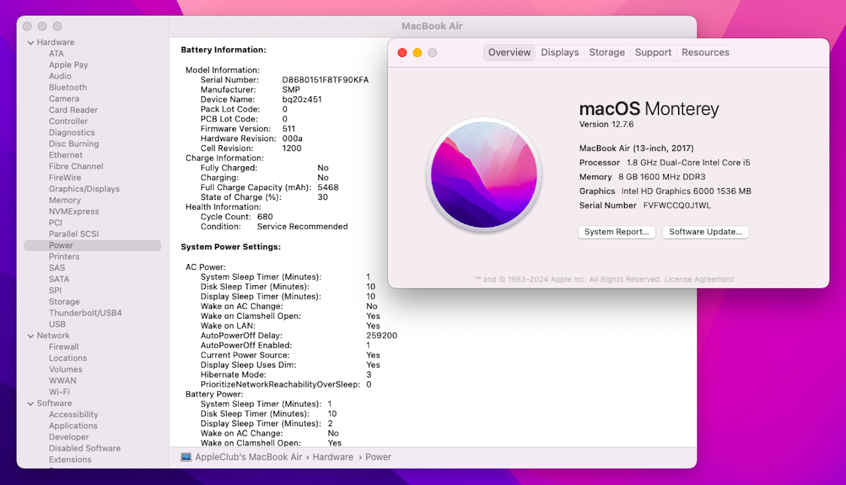Click the macOS Monterey logo image
846x485 pixels.
[484, 175]
